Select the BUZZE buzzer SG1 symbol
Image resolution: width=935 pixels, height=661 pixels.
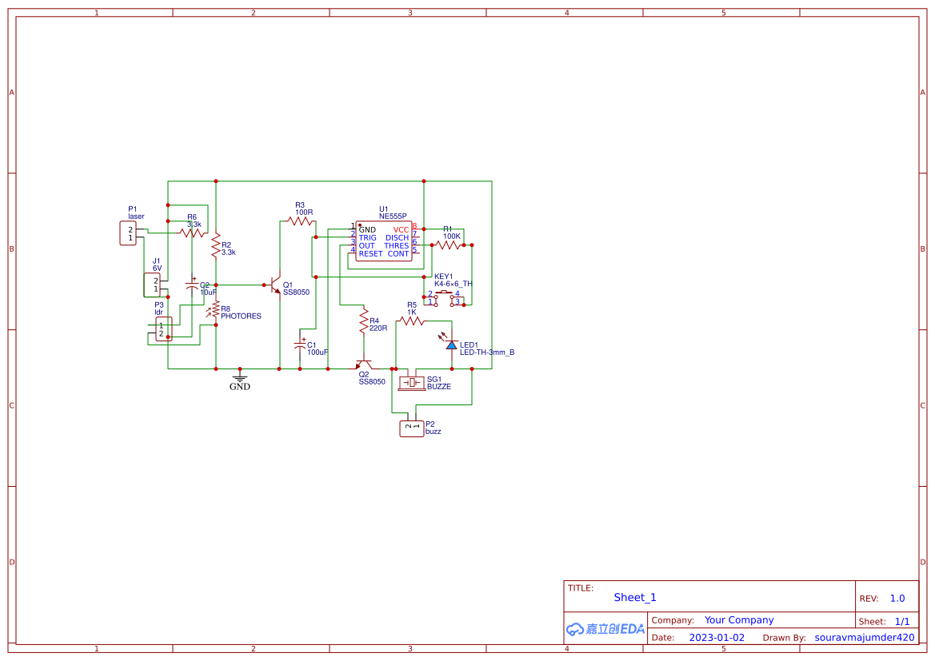tap(412, 382)
